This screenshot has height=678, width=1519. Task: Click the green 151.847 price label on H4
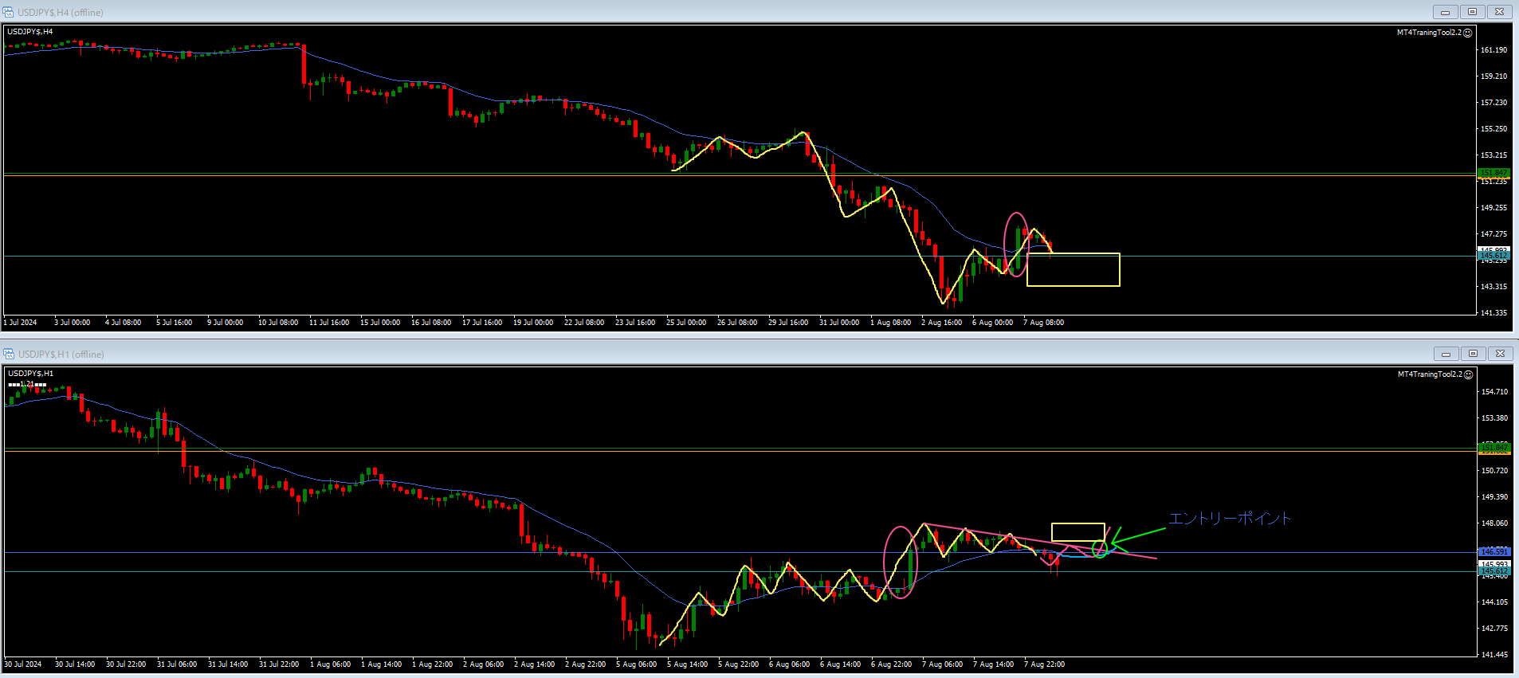pyautogui.click(x=1493, y=173)
